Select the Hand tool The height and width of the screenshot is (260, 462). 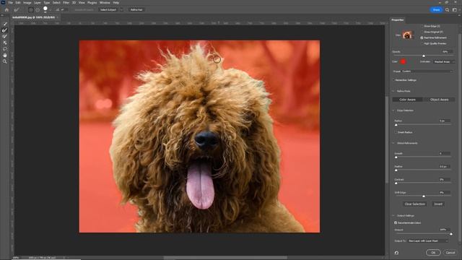coord(5,55)
